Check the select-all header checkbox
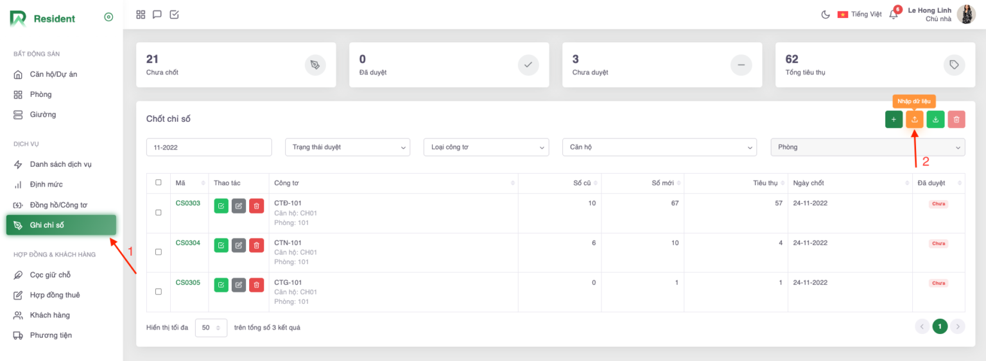 [x=159, y=183]
